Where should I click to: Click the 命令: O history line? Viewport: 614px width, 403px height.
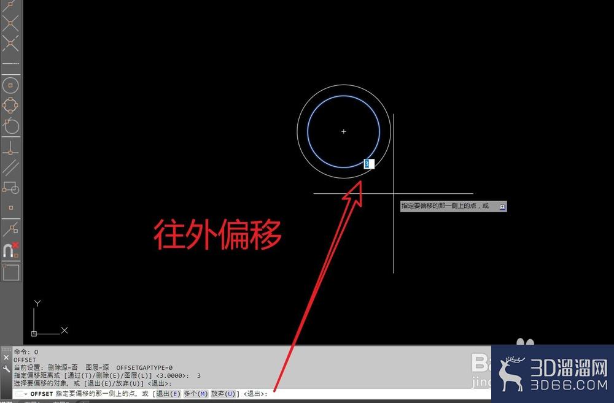pos(26,351)
